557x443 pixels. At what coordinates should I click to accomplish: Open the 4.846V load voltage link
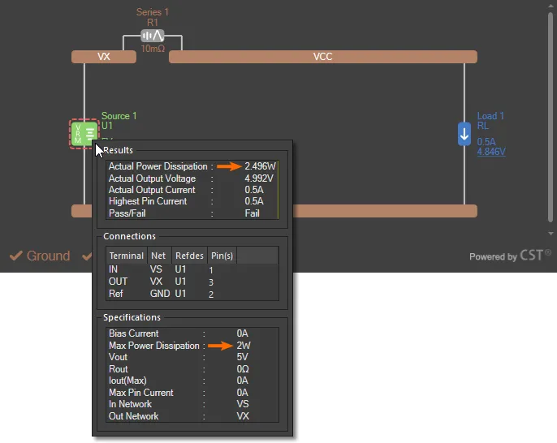[x=491, y=152]
